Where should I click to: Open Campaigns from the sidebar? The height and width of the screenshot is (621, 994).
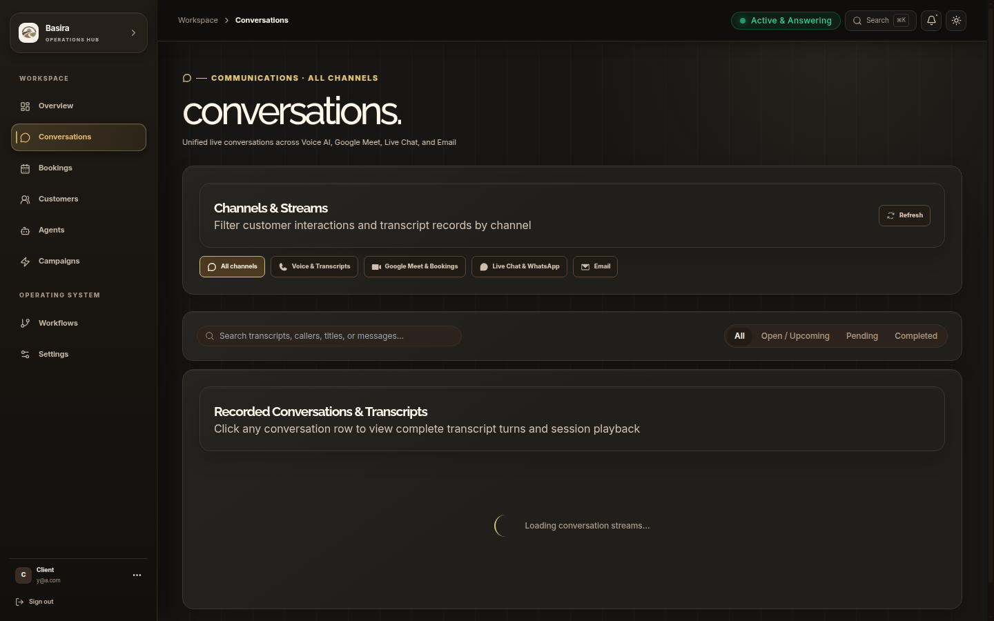pos(79,262)
